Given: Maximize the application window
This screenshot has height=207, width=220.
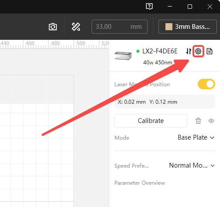Looking at the screenshot, I should coord(190,7).
